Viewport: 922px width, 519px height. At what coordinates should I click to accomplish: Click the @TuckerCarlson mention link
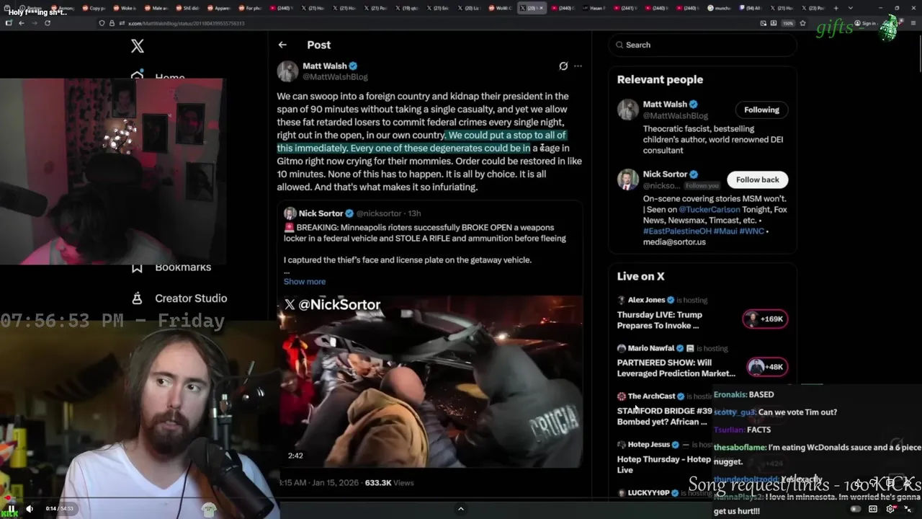point(709,209)
